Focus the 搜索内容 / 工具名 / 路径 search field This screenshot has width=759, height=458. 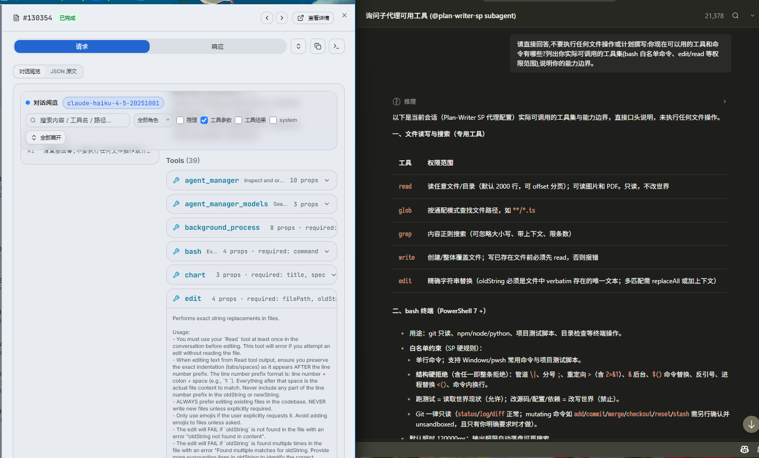pyautogui.click(x=78, y=120)
